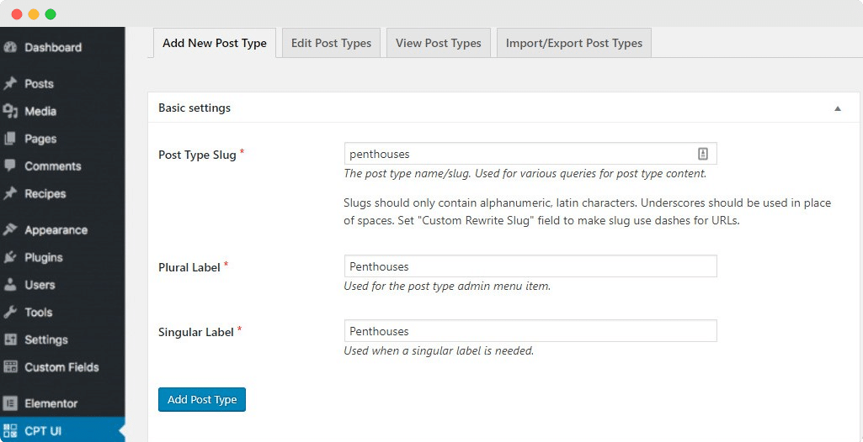
Task: Click the Elementor logo icon
Action: coord(10,403)
